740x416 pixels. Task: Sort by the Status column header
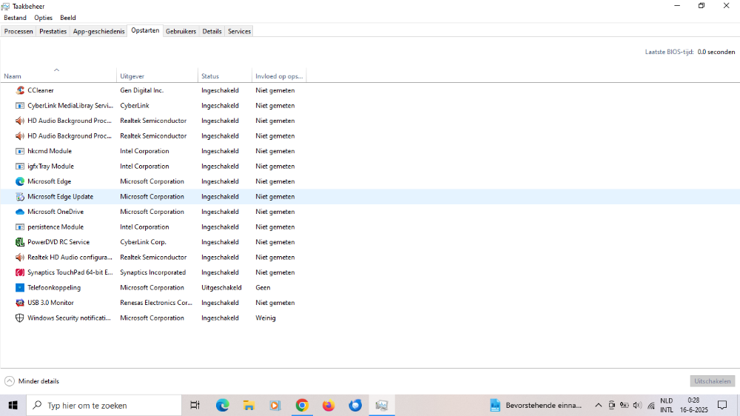[210, 76]
